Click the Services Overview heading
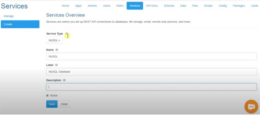Image resolution: width=260 pixels, height=115 pixels. (x=66, y=15)
